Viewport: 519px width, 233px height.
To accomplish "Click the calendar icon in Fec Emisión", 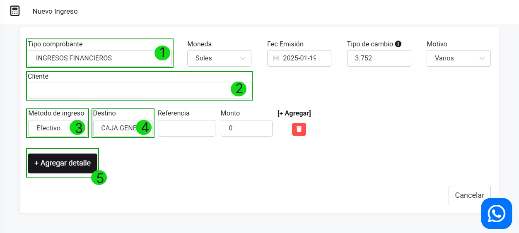I will pos(276,58).
